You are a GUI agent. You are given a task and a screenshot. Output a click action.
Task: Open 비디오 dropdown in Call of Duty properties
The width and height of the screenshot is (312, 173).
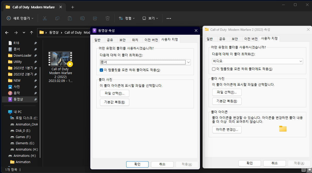[x=258, y=61]
